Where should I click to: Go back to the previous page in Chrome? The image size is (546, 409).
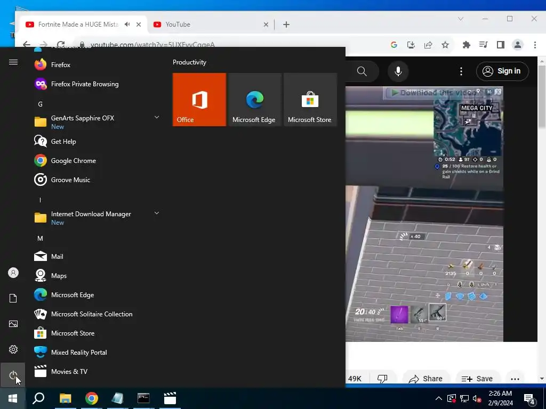tap(27, 45)
